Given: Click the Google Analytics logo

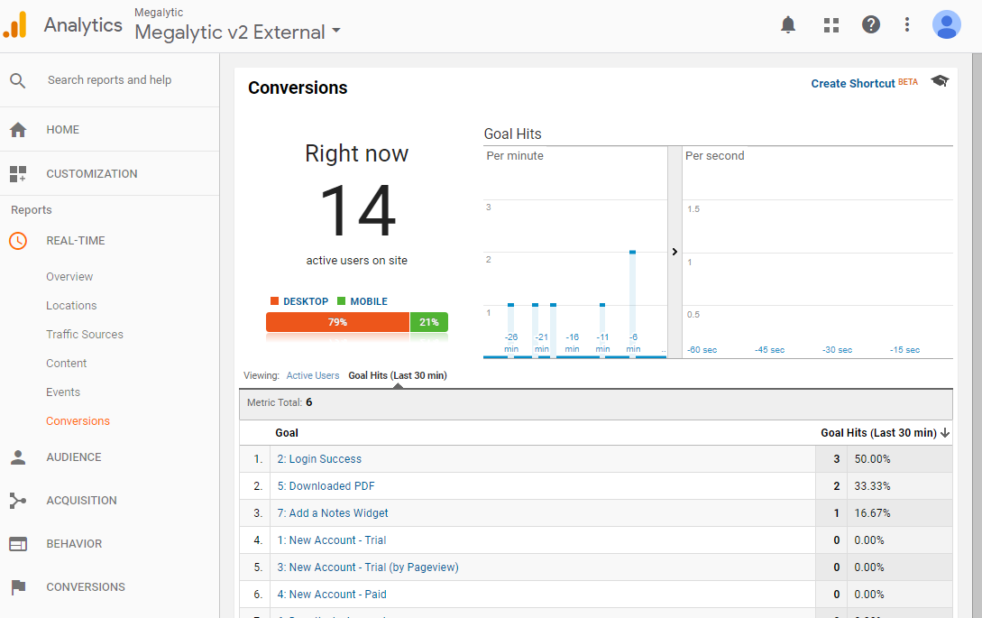Looking at the screenshot, I should tap(15, 25).
